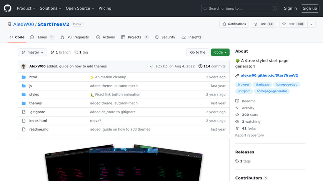Expand the master branch dropdown
The width and height of the screenshot is (323, 181).
[x=32, y=53]
